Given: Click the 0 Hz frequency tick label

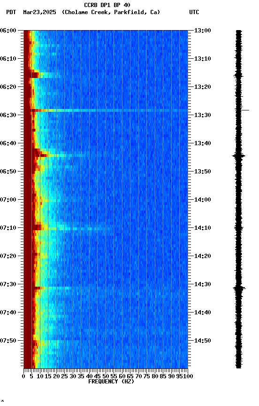Looking at the screenshot, I should (x=23, y=376).
